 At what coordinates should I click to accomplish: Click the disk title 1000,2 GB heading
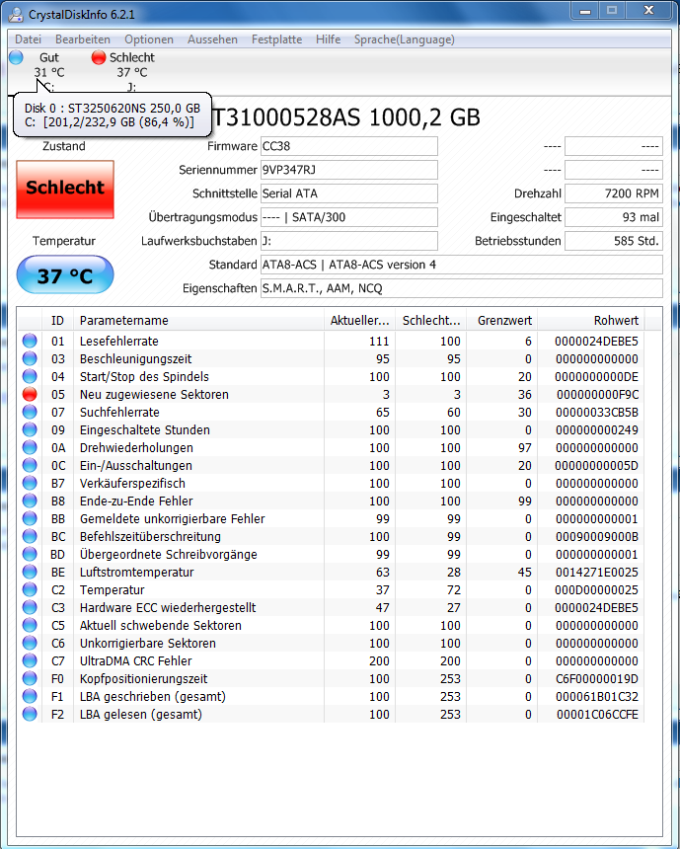pos(346,117)
